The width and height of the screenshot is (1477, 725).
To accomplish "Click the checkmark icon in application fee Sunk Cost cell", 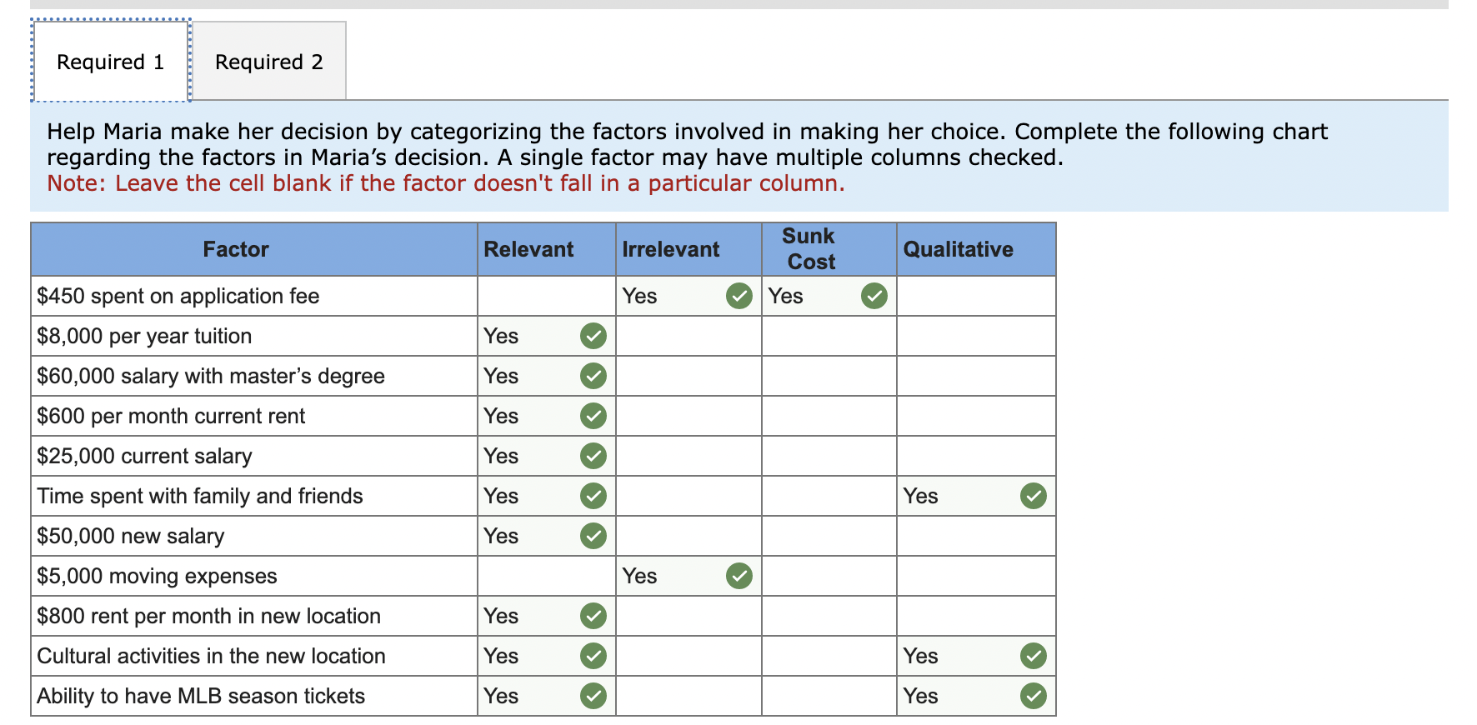I will click(874, 296).
